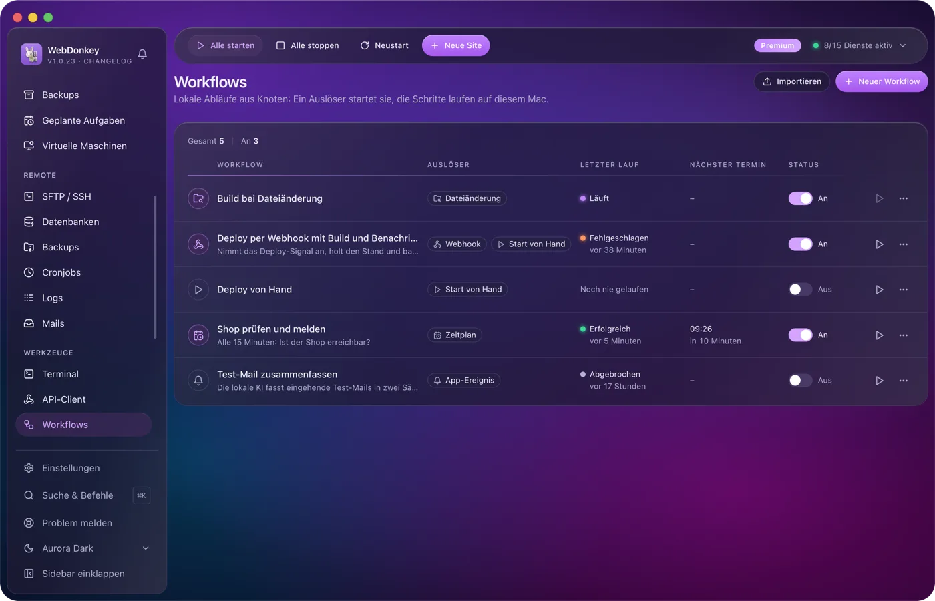The width and height of the screenshot is (935, 601).
Task: Open more options for Shop prüfen und melden
Action: tap(904, 335)
